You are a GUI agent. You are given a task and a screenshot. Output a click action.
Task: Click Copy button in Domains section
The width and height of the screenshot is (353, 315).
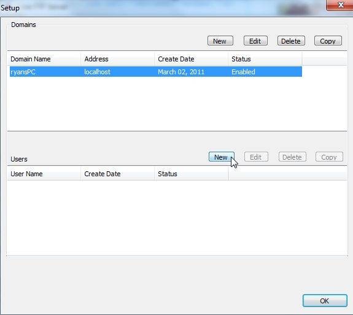[x=328, y=41]
